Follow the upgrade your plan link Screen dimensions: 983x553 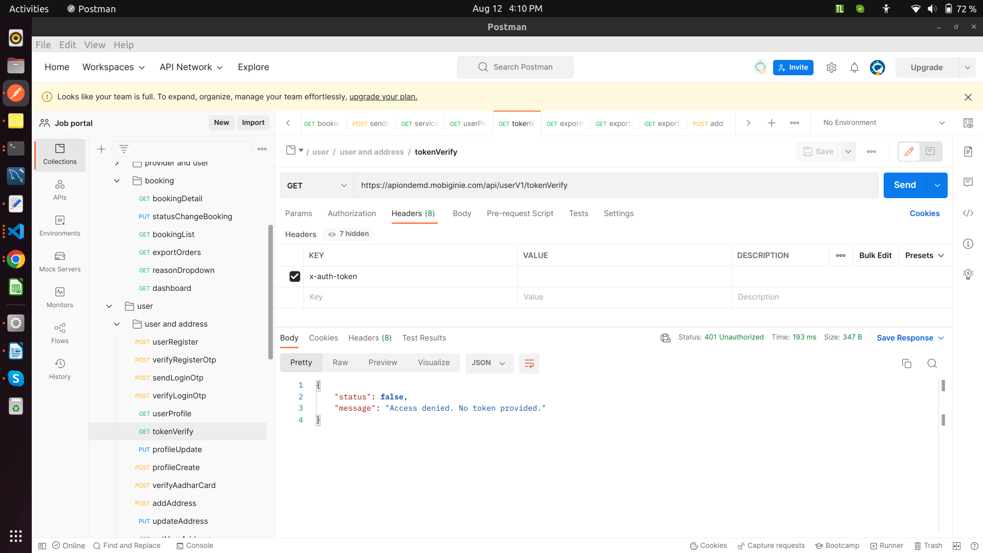383,97
